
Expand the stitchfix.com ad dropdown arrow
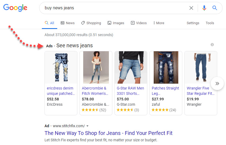click(x=87, y=126)
